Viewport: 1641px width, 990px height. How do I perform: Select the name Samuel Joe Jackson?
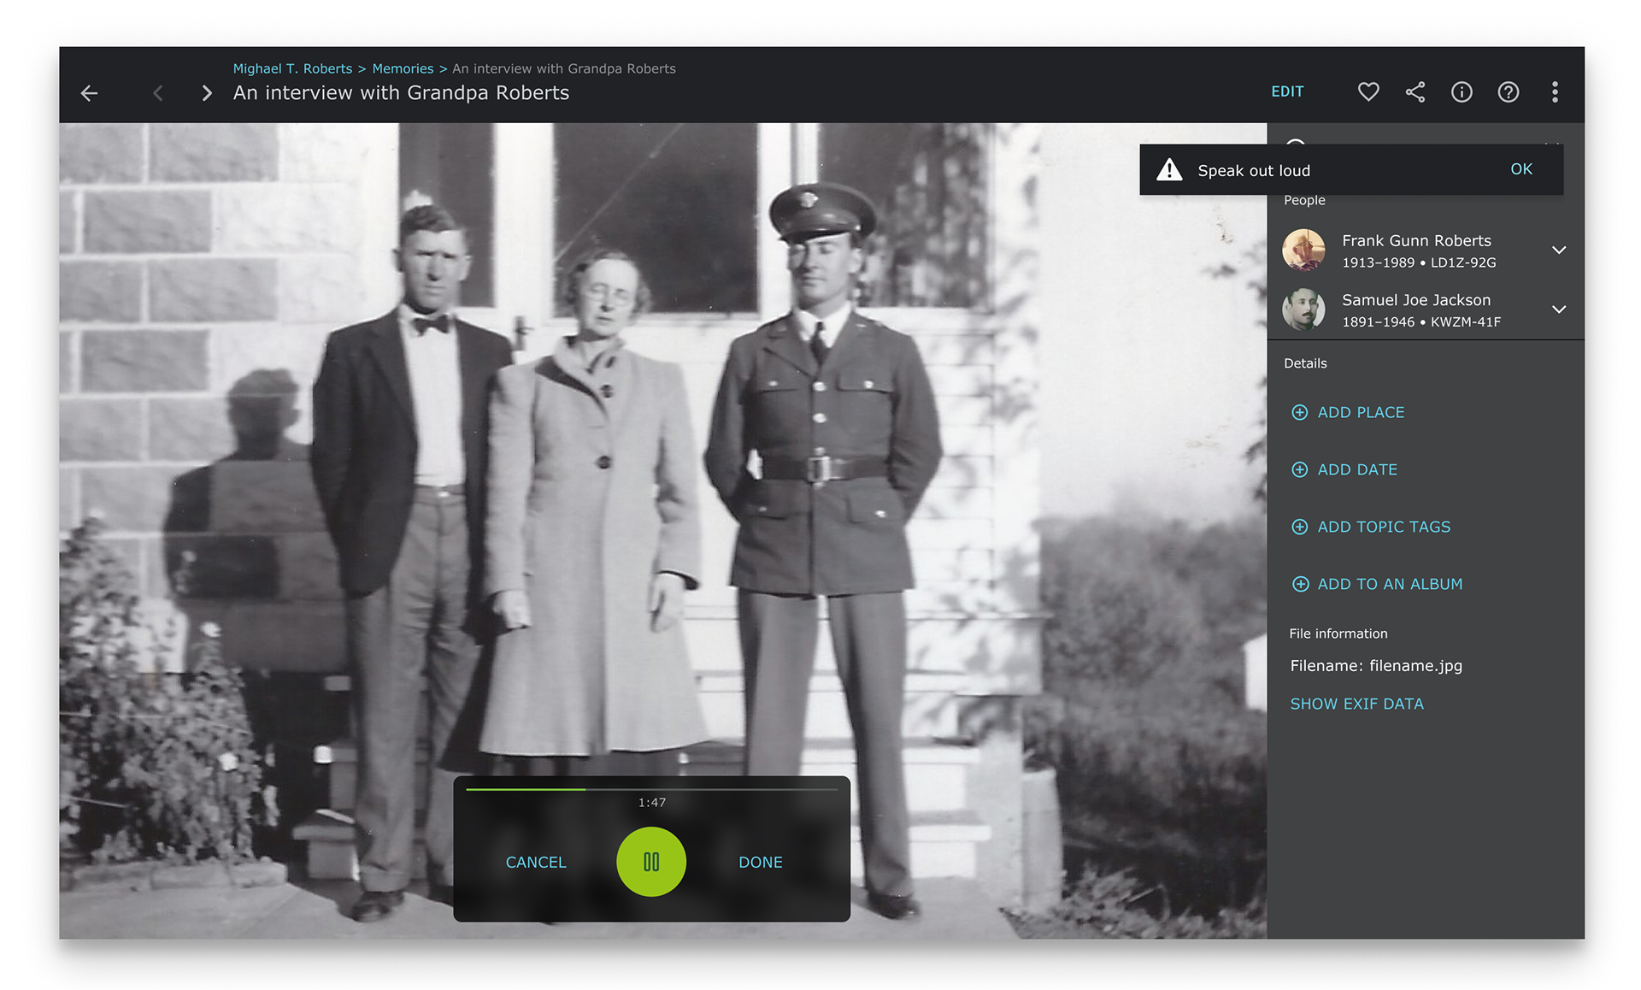(1416, 300)
